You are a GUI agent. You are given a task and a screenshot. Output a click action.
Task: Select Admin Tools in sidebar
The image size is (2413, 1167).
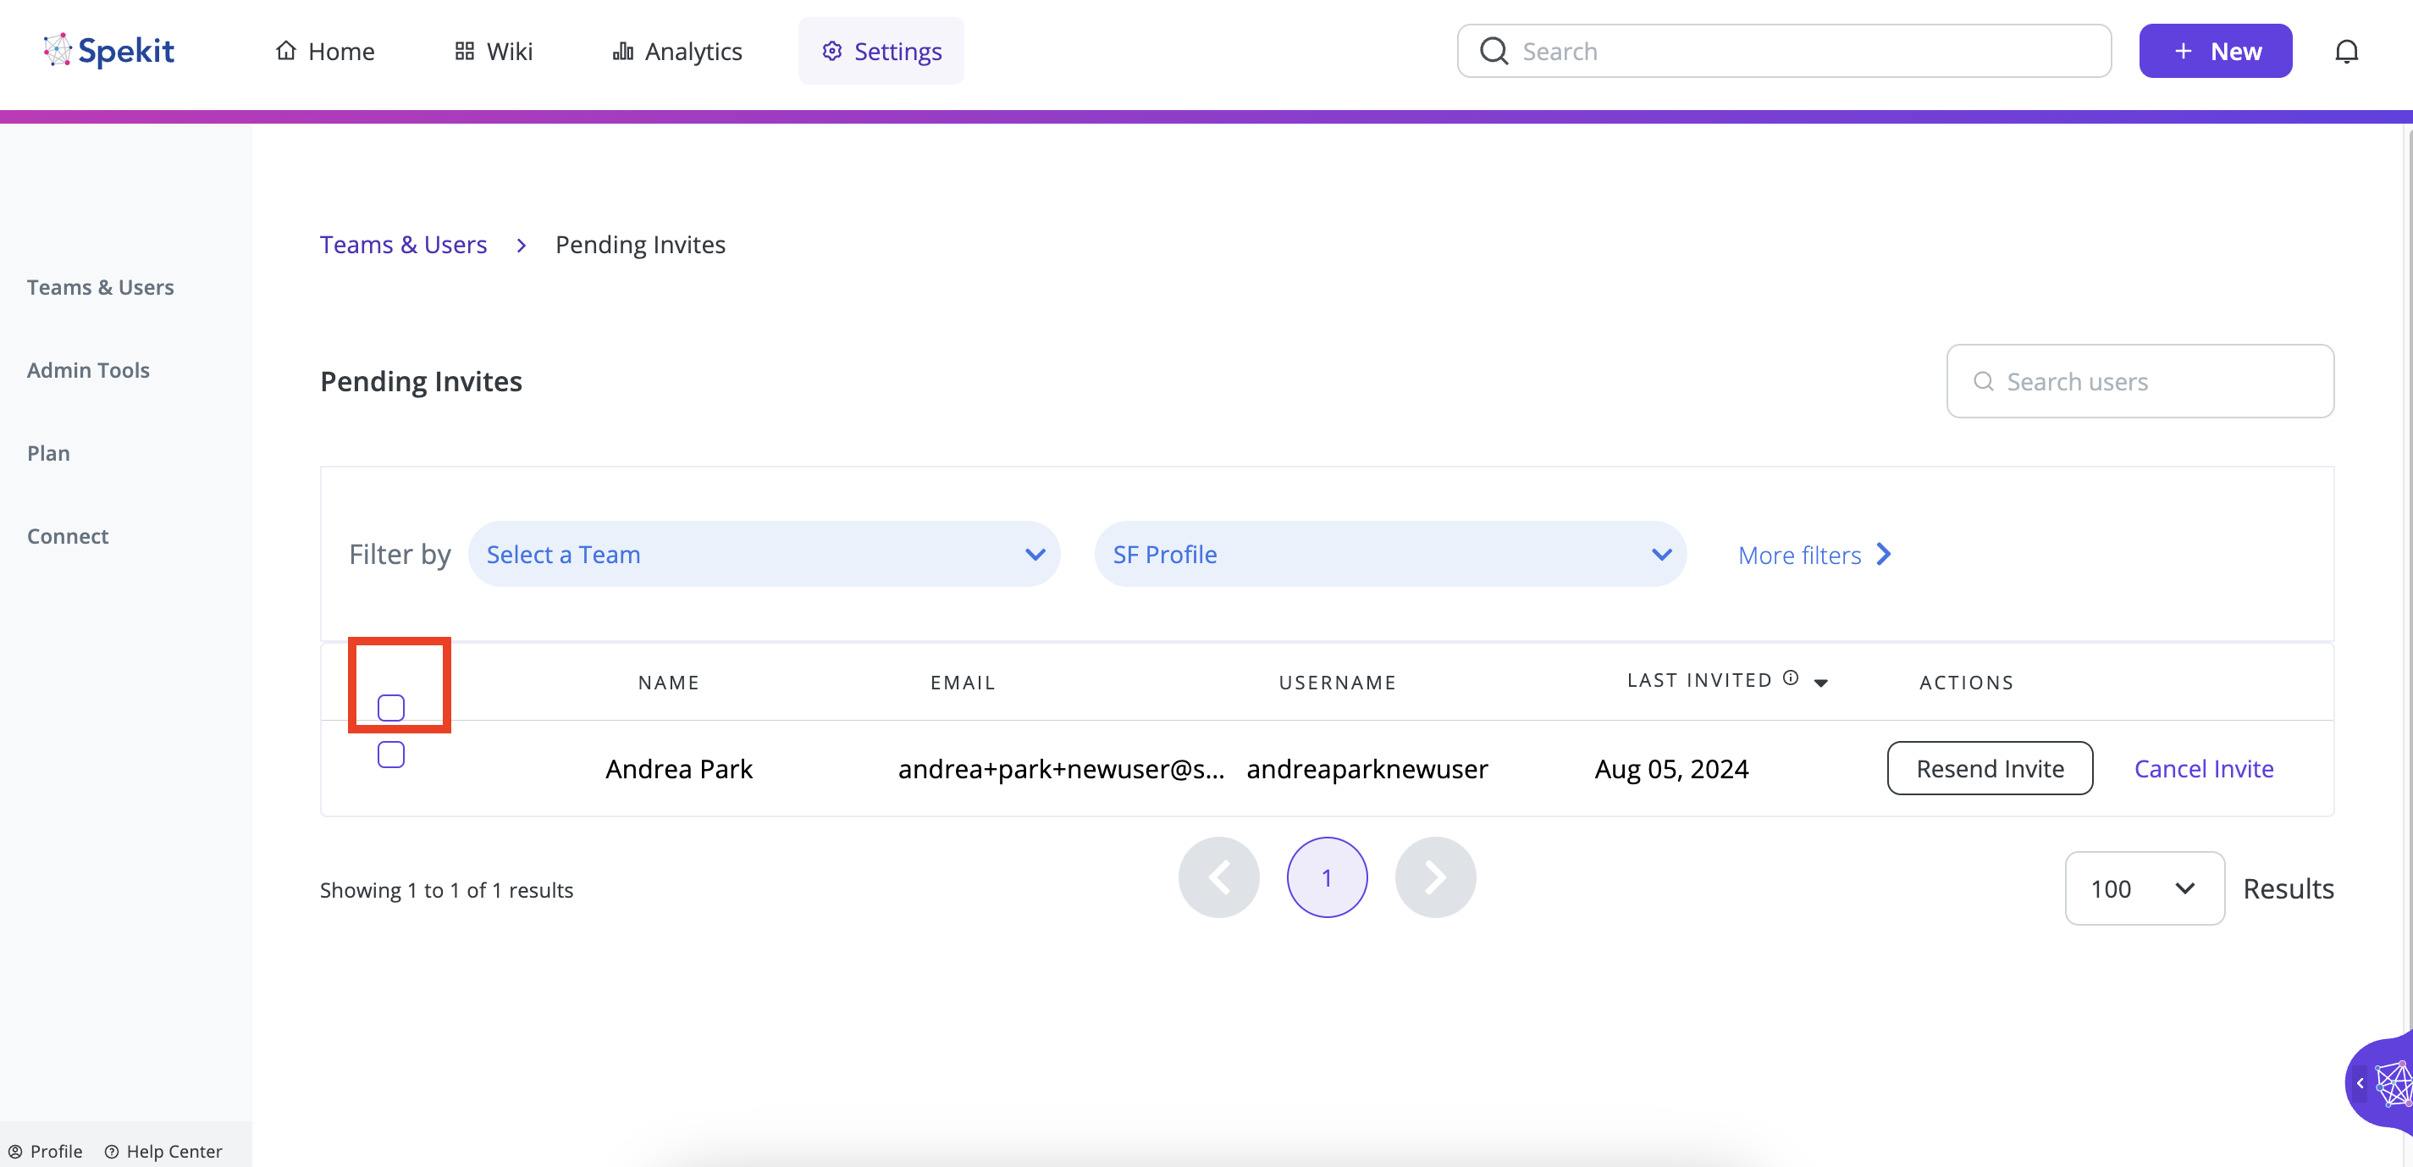tap(88, 371)
